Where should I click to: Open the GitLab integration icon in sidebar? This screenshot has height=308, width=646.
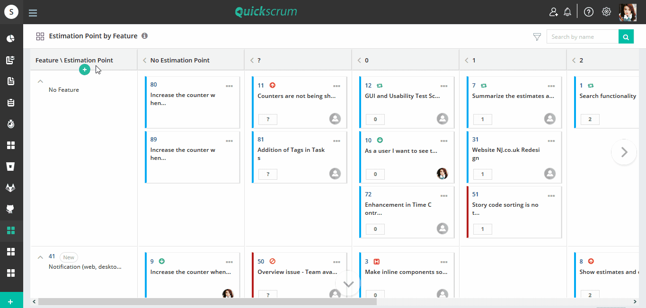(x=11, y=187)
